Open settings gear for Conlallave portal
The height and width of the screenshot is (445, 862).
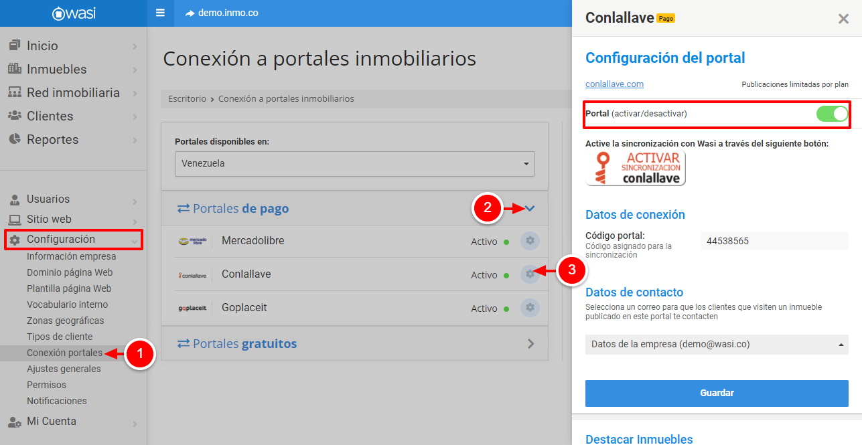pos(530,274)
